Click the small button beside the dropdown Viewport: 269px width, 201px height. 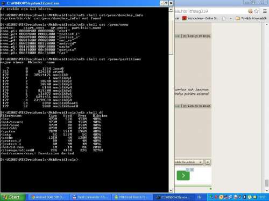208,162
